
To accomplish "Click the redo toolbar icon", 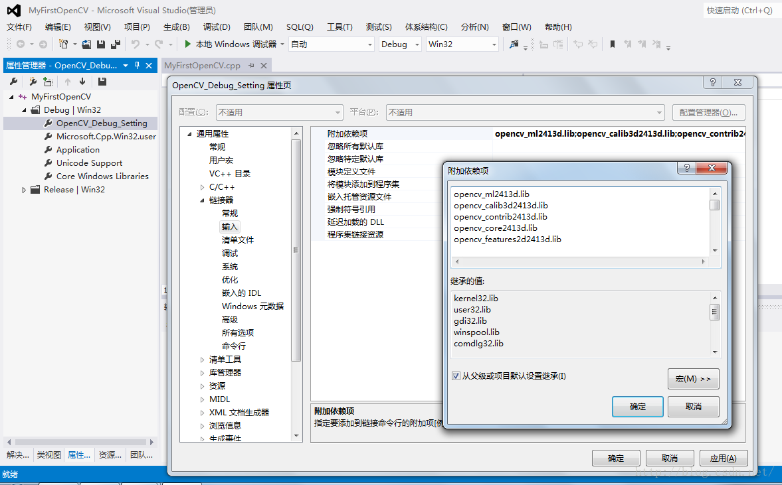I will click(x=159, y=44).
